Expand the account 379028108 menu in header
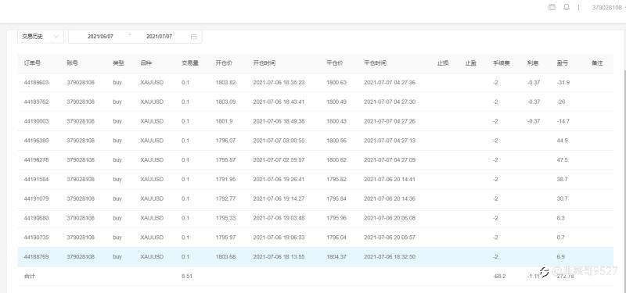 [x=609, y=8]
